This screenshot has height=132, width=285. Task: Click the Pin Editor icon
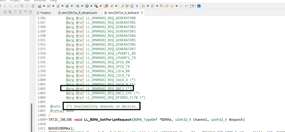[192, 6]
